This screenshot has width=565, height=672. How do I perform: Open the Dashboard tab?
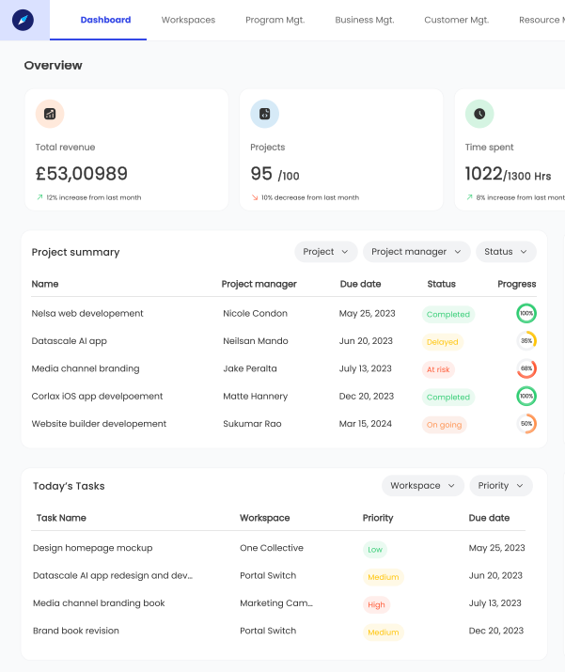coord(105,20)
